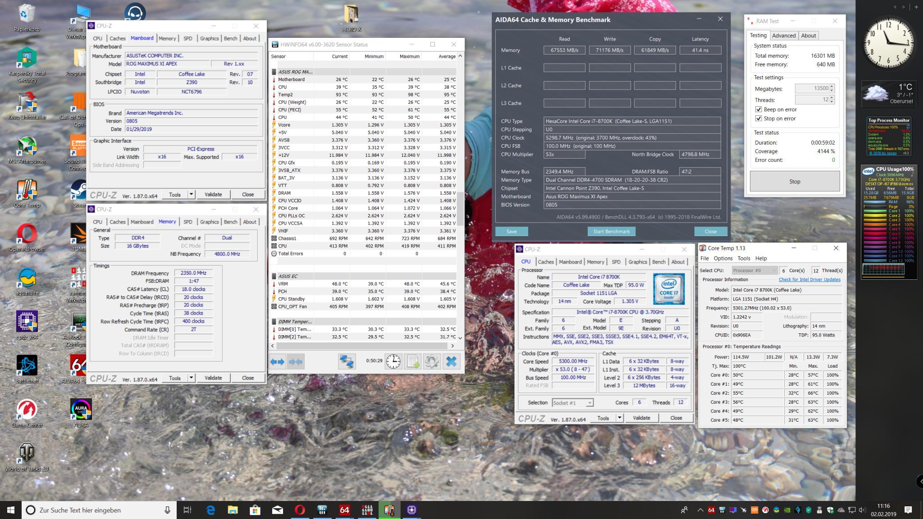Click Close in the AIDA64 benchmark window
923x519 pixels.
click(x=711, y=231)
